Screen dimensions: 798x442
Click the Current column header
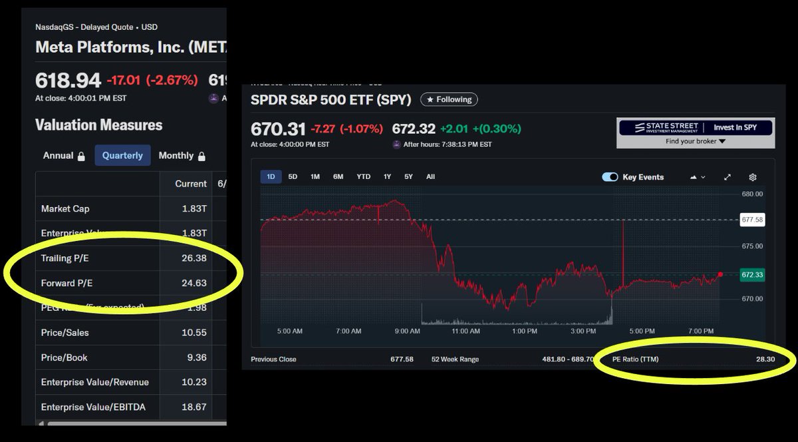191,184
